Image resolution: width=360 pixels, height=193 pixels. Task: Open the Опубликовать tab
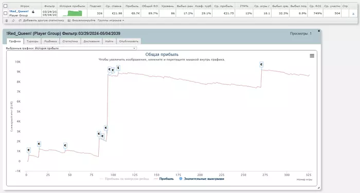click(129, 41)
